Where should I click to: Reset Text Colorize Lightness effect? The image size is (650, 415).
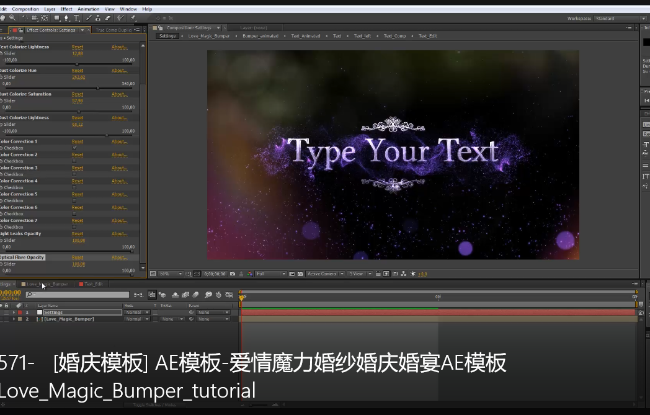77,47
